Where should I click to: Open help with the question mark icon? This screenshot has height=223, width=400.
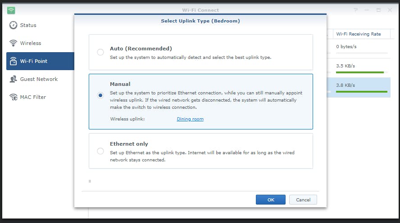point(355,10)
